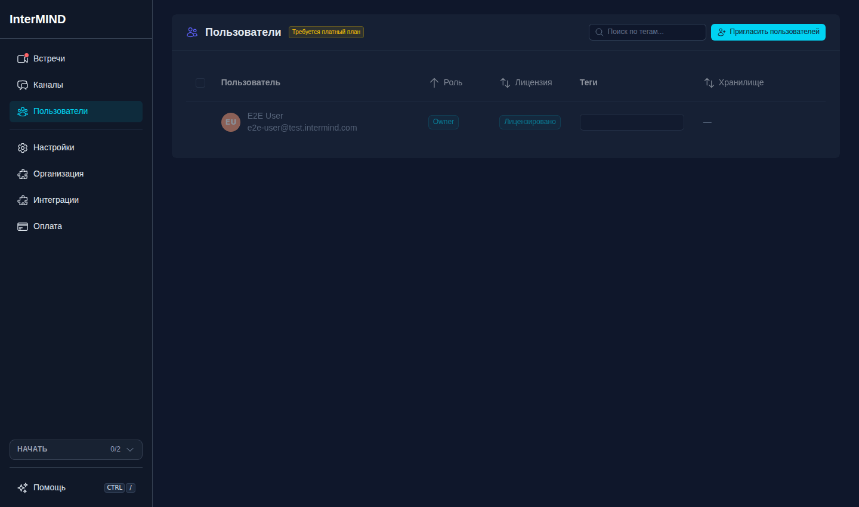Image resolution: width=859 pixels, height=507 pixels.
Task: Click the Помощь sparkle icon
Action: 23,487
